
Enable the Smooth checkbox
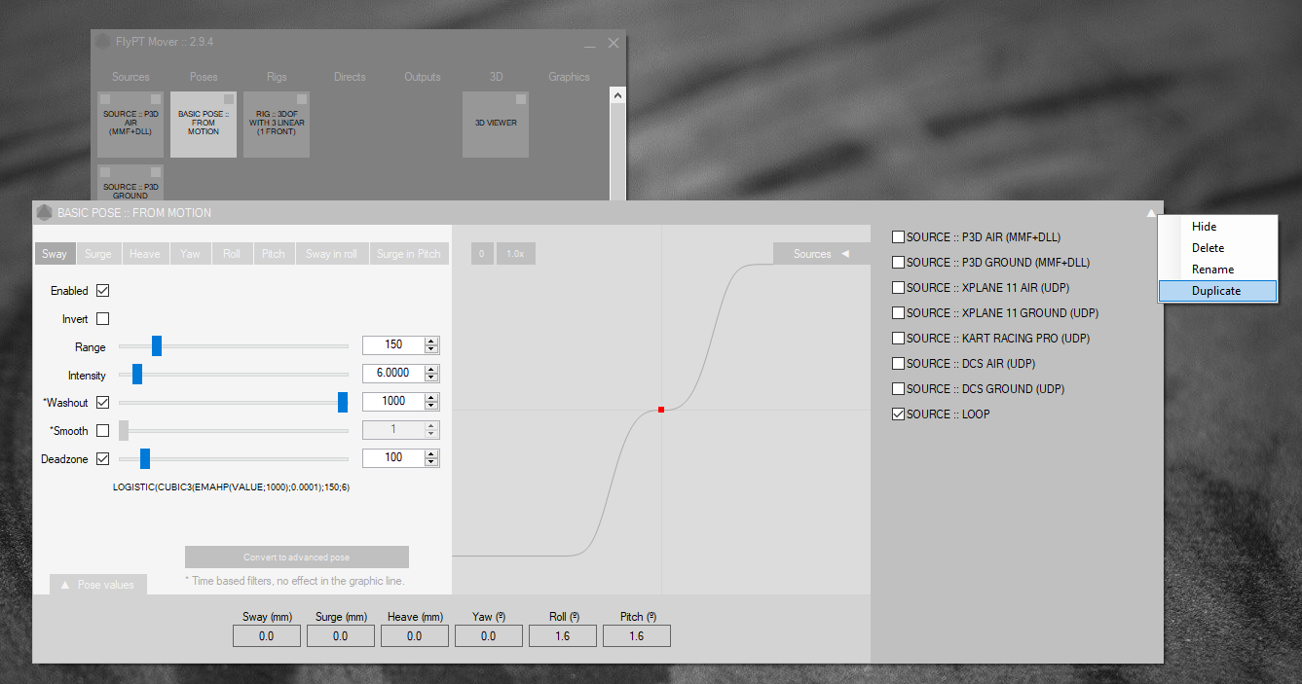[103, 431]
